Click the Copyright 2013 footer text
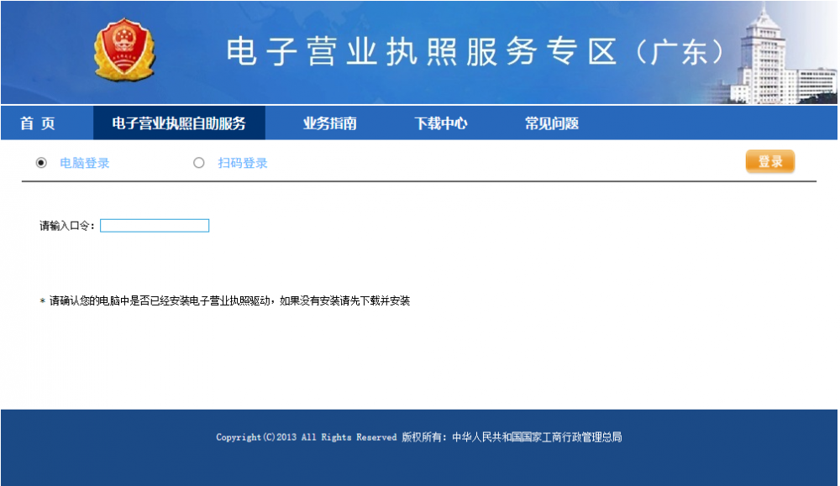The width and height of the screenshot is (840, 486). click(306, 437)
